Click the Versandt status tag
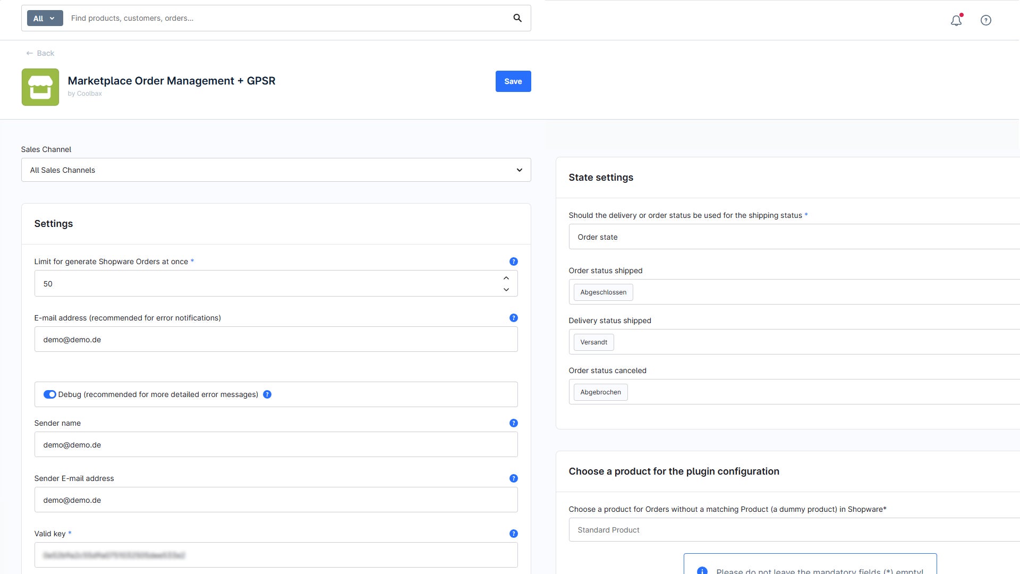1020x574 pixels. [x=594, y=342]
